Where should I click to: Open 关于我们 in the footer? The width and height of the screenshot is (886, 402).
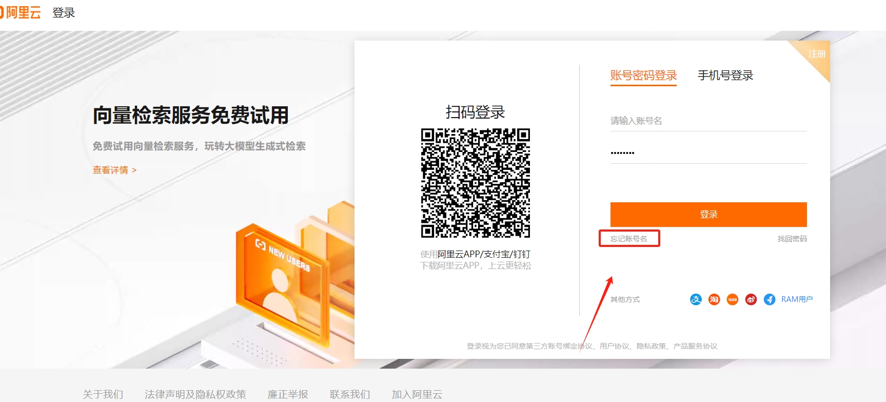pos(103,394)
